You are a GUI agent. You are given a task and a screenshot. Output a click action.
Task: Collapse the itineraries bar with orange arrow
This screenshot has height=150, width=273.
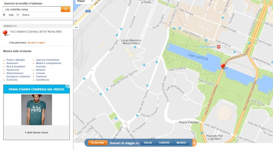coord(194,143)
